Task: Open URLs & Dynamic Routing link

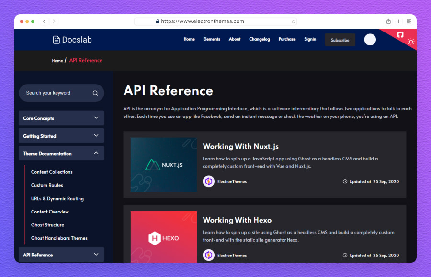Action: click(x=57, y=199)
